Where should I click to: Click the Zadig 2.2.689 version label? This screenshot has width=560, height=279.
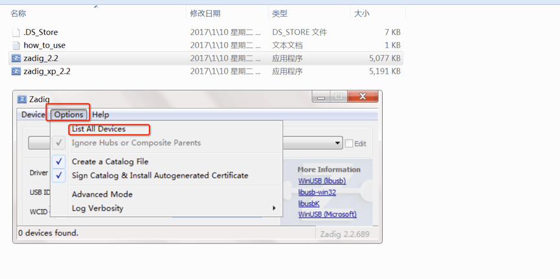click(344, 234)
